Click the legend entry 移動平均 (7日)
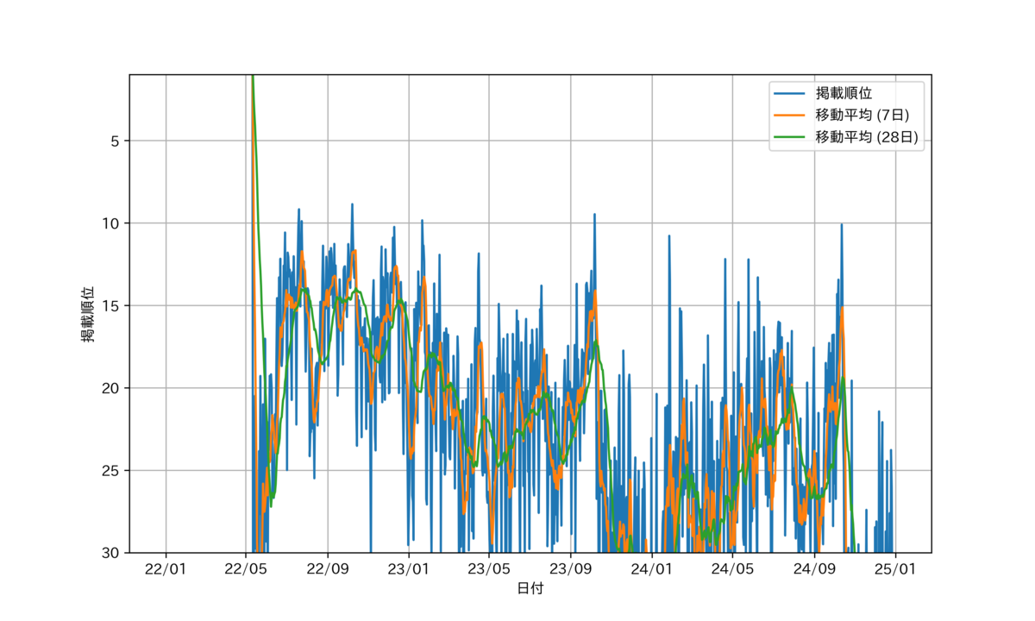1035x621 pixels. [862, 115]
